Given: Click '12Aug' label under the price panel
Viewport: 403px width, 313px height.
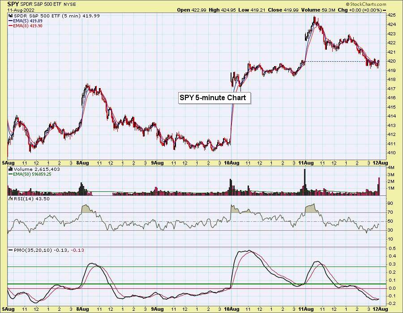Looking at the screenshot, I should click(x=380, y=163).
